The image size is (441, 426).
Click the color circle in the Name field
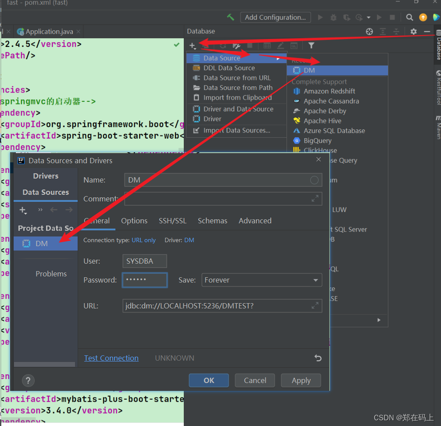314,180
